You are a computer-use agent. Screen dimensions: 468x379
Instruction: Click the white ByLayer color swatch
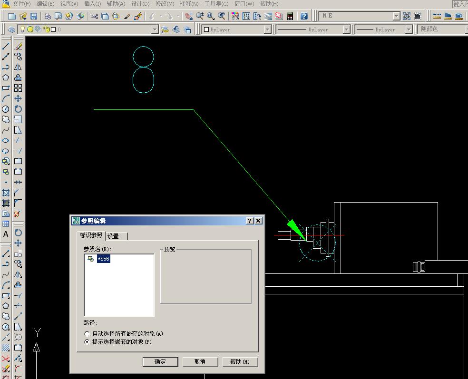point(206,29)
